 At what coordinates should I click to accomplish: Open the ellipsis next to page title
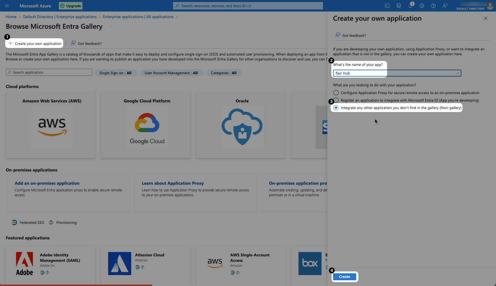point(111,26)
